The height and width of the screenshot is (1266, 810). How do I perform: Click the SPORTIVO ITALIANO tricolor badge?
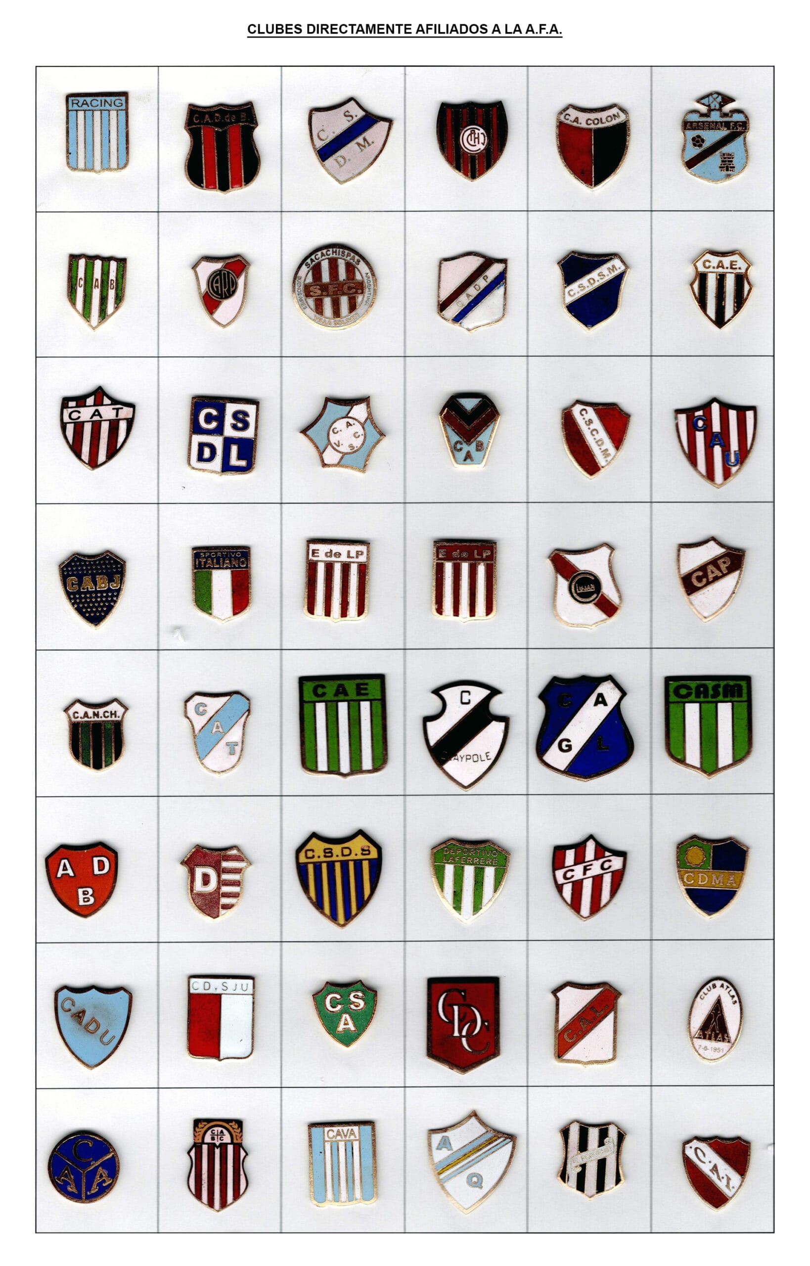tap(221, 583)
